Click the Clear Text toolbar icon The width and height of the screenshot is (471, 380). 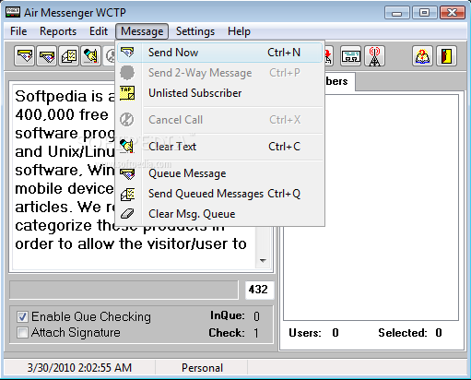[x=91, y=56]
